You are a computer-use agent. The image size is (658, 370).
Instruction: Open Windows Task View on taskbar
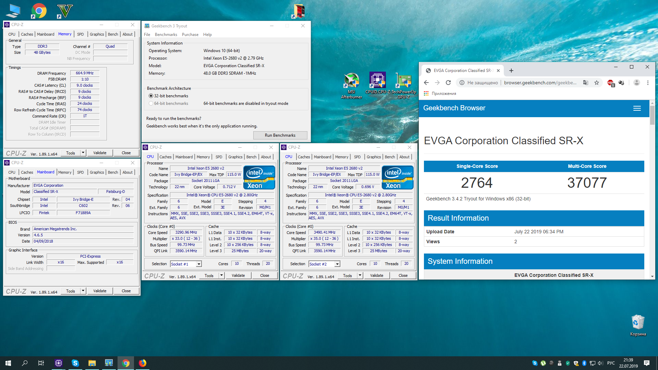[41, 363]
